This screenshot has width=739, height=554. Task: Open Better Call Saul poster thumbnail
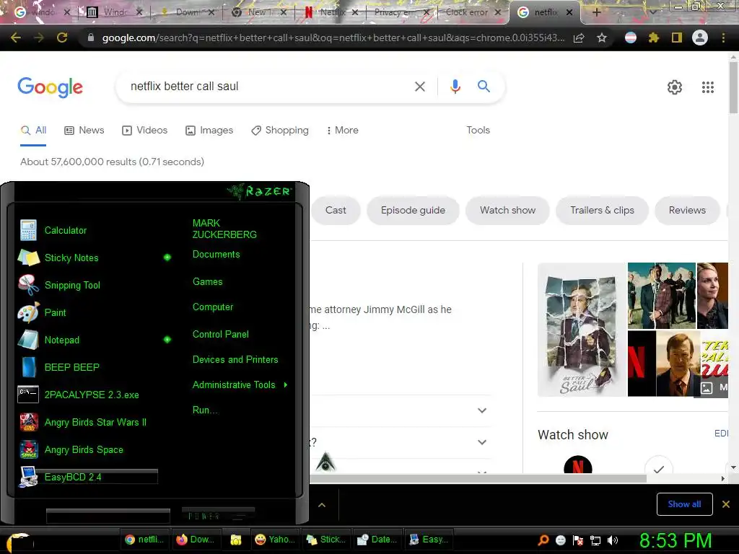point(582,330)
